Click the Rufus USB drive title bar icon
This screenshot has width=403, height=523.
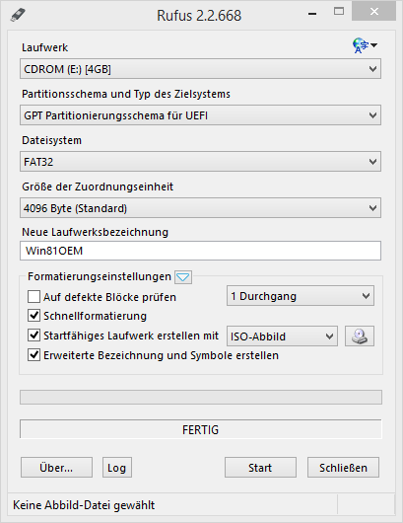tap(18, 15)
